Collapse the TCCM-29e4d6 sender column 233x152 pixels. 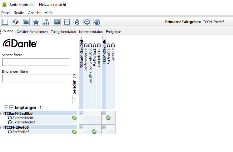click(104, 38)
